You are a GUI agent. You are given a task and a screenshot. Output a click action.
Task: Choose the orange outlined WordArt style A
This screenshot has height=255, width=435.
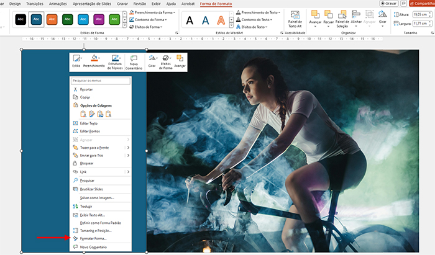tap(221, 20)
